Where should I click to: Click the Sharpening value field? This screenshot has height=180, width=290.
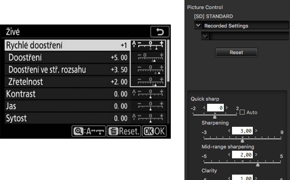pos(242,131)
